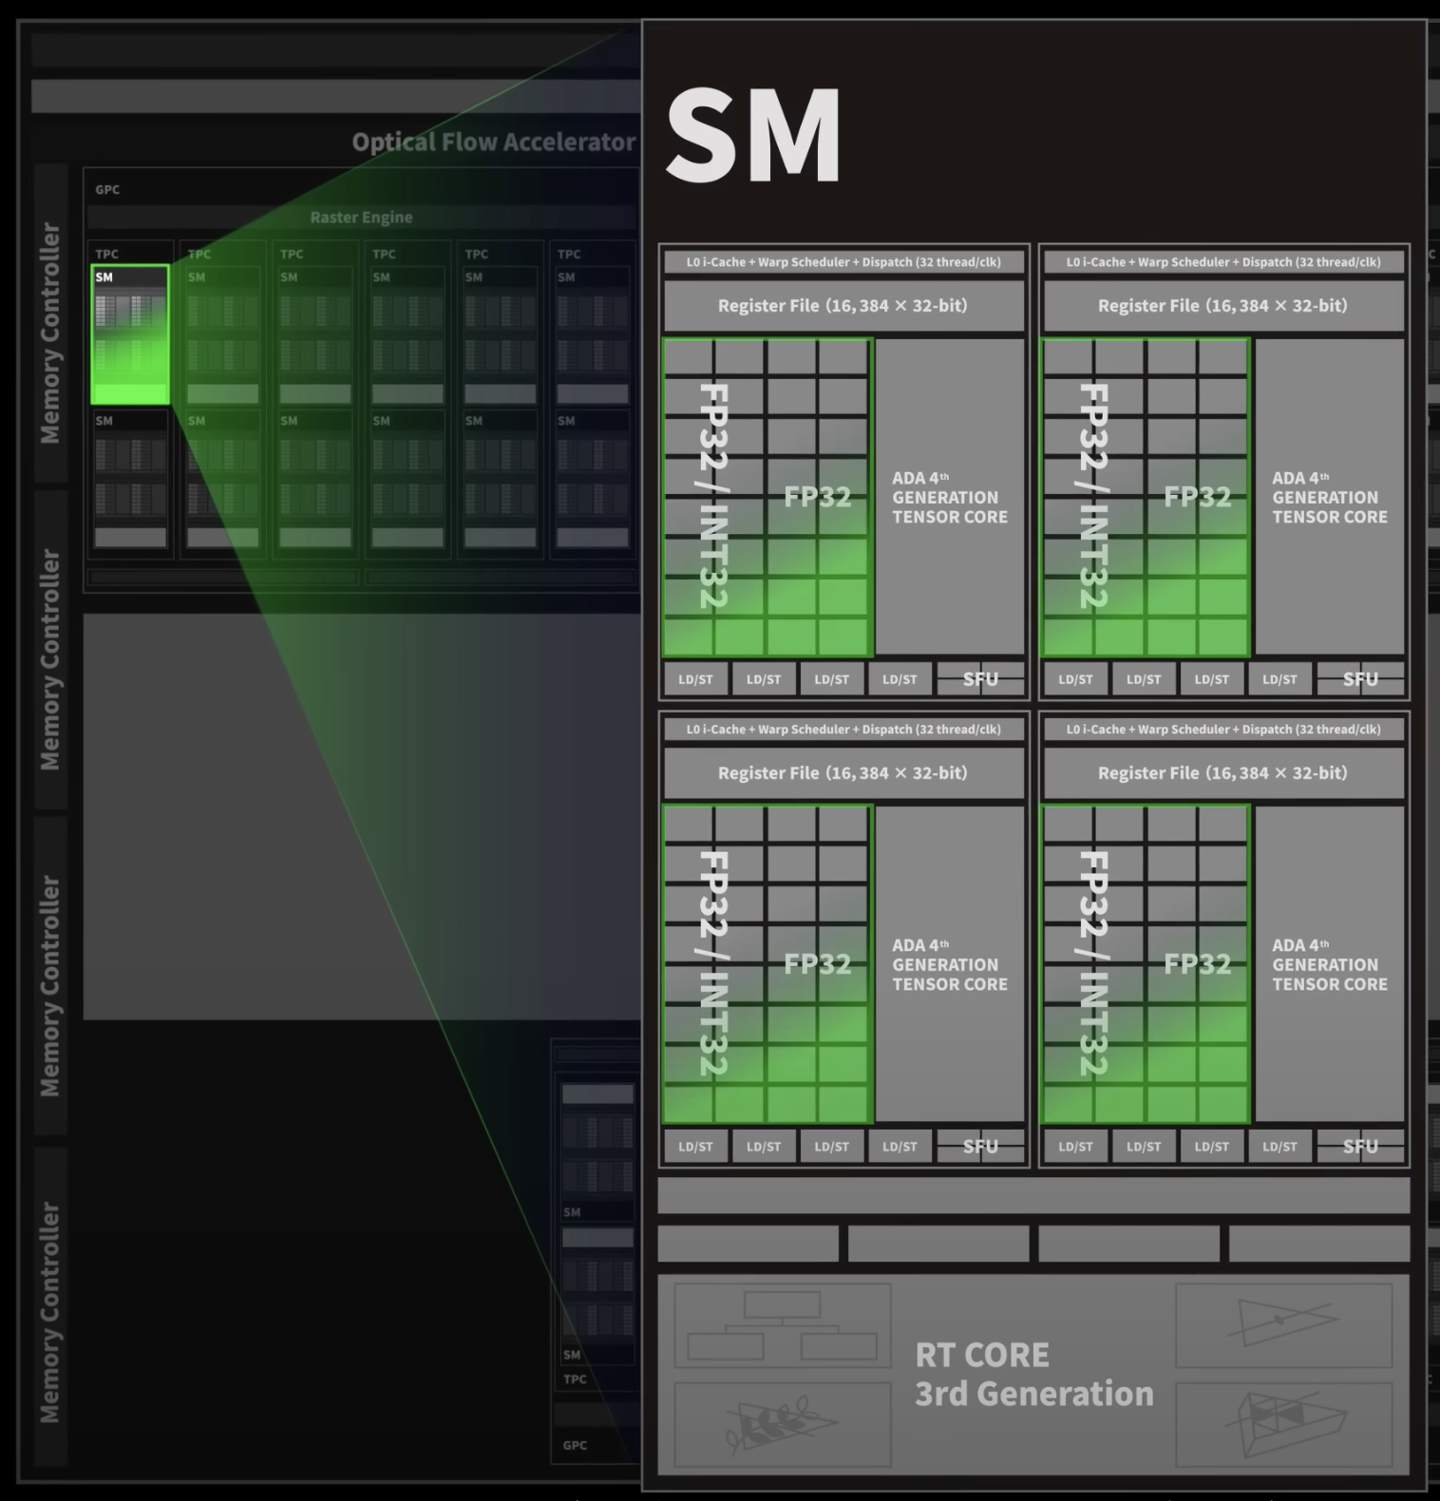Click the leafy foliage triangle icon in RT Core
The image size is (1440, 1501).
[782, 1423]
